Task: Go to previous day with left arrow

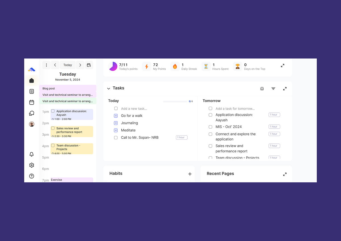Action: (x=55, y=65)
